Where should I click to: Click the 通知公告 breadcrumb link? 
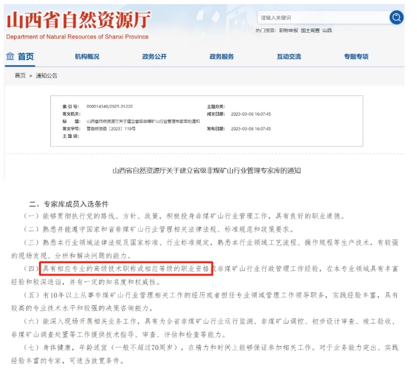[x=47, y=75]
